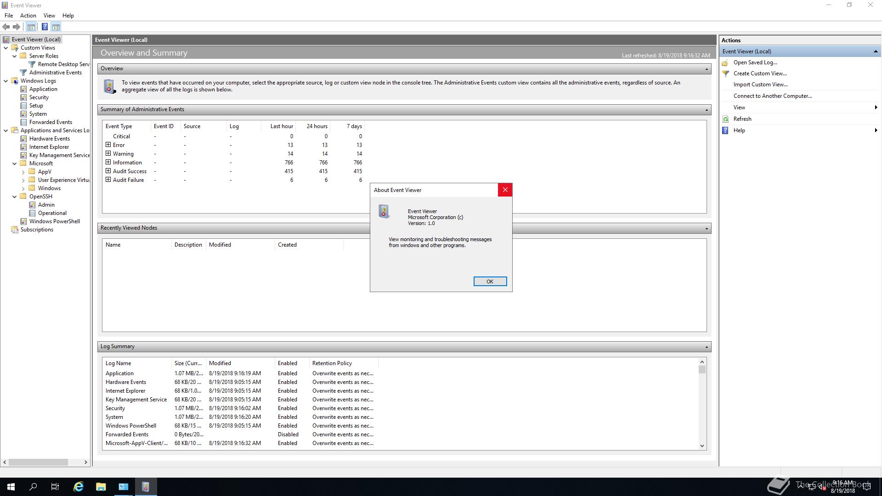Click the Create Custom View funnel icon
This screenshot has width=882, height=496.
pos(725,73)
